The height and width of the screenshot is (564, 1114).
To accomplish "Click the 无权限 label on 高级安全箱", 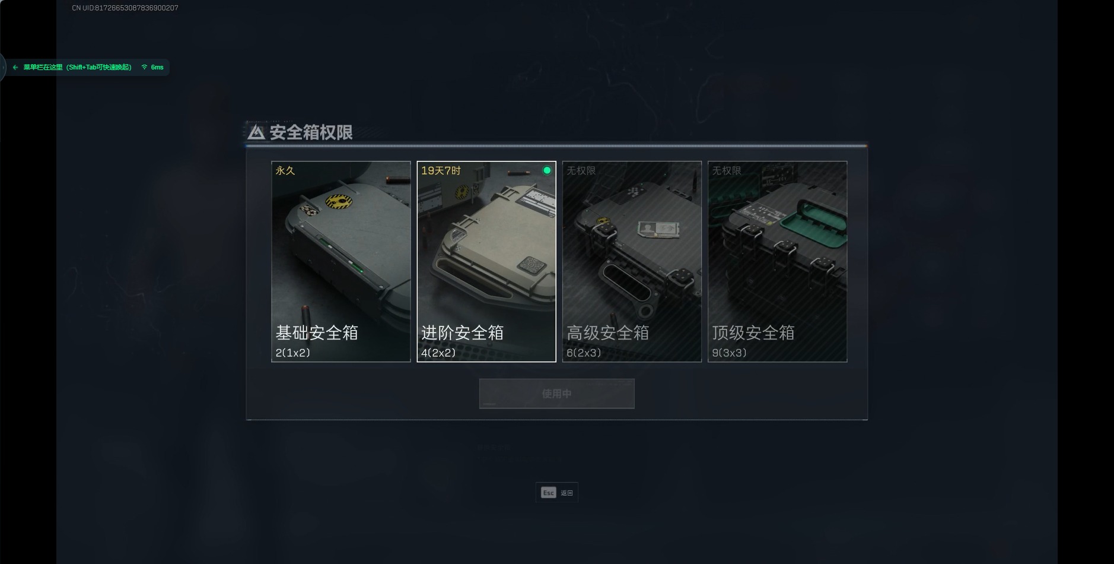I will point(581,170).
